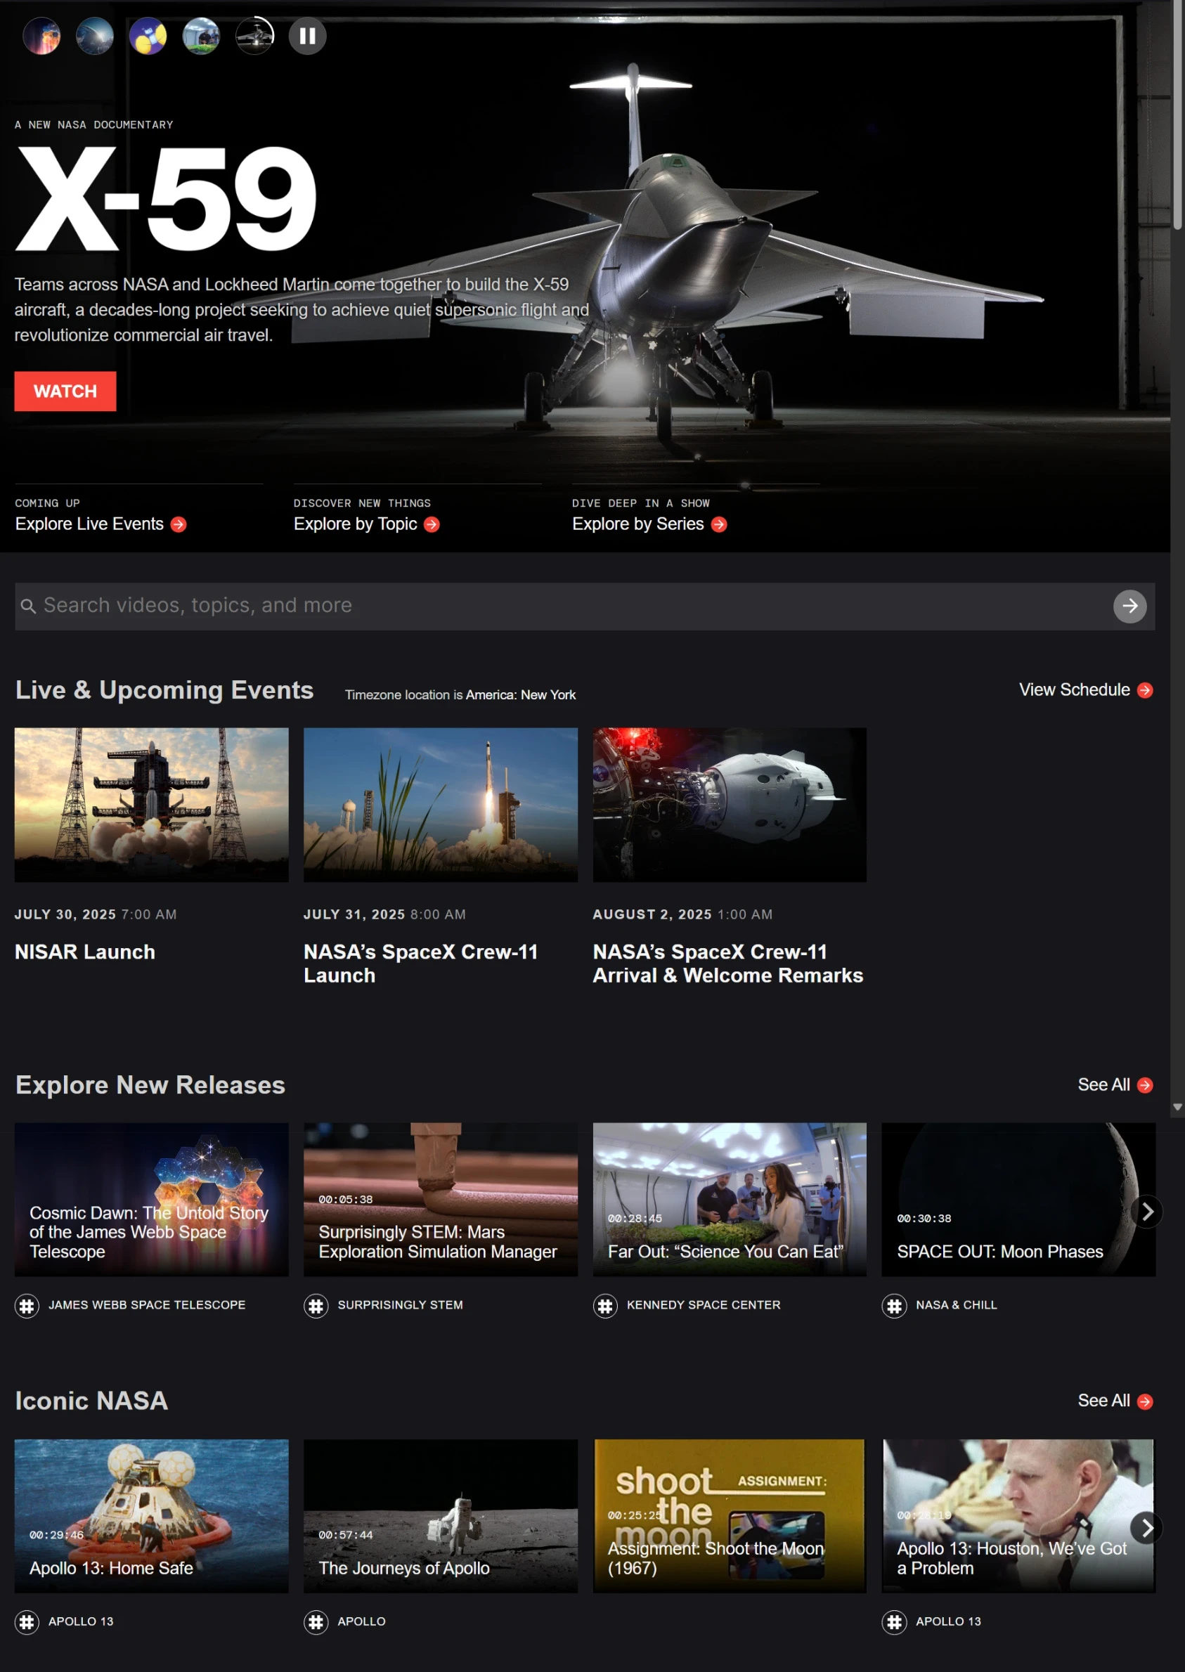Select the fourth carousel slide thumbnail
Image resolution: width=1185 pixels, height=1672 pixels.
coord(202,36)
